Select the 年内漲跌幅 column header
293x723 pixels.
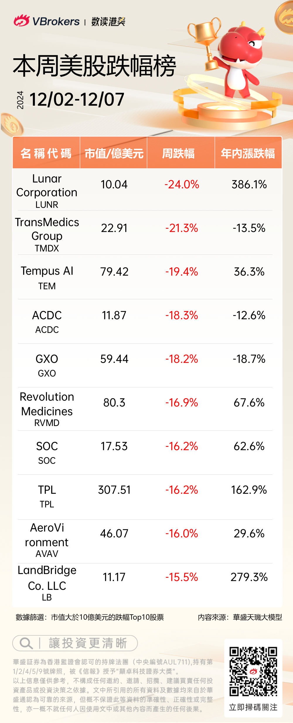pos(248,153)
